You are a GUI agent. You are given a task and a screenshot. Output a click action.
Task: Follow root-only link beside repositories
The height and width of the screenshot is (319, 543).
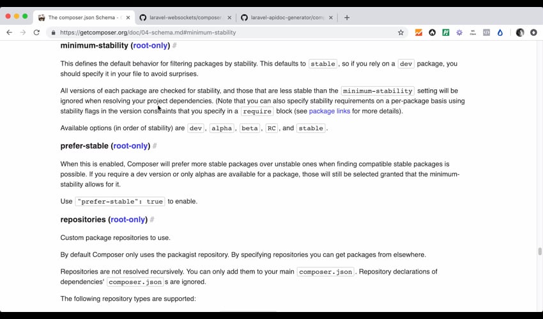128,219
